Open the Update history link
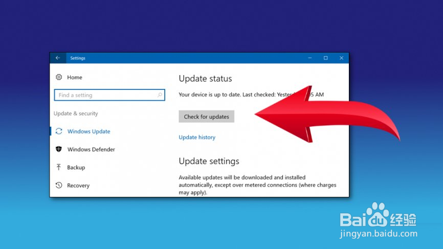 pos(197,137)
